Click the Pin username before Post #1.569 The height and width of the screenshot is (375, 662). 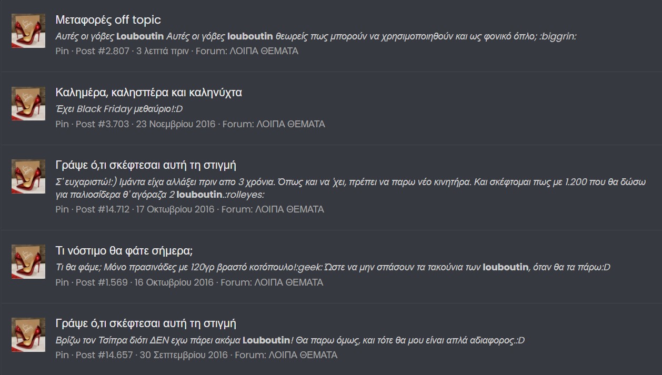tap(62, 282)
